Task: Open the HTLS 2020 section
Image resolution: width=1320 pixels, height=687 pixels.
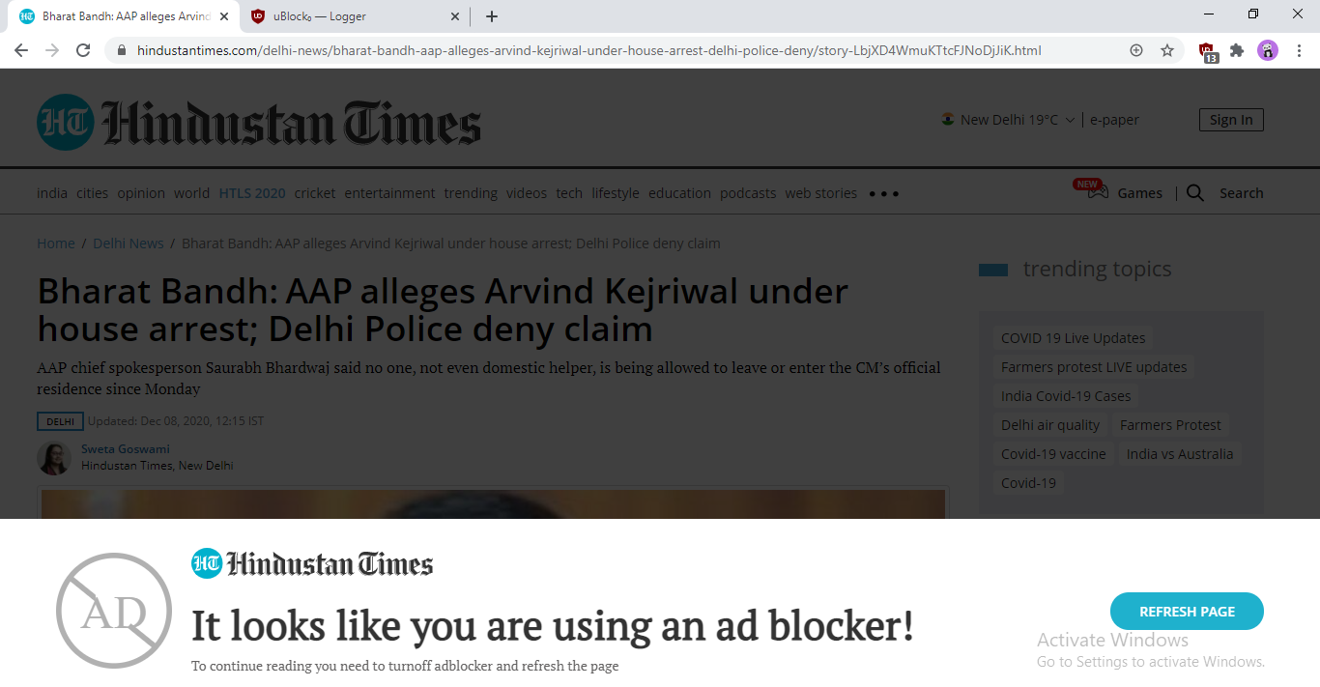Action: [x=252, y=193]
